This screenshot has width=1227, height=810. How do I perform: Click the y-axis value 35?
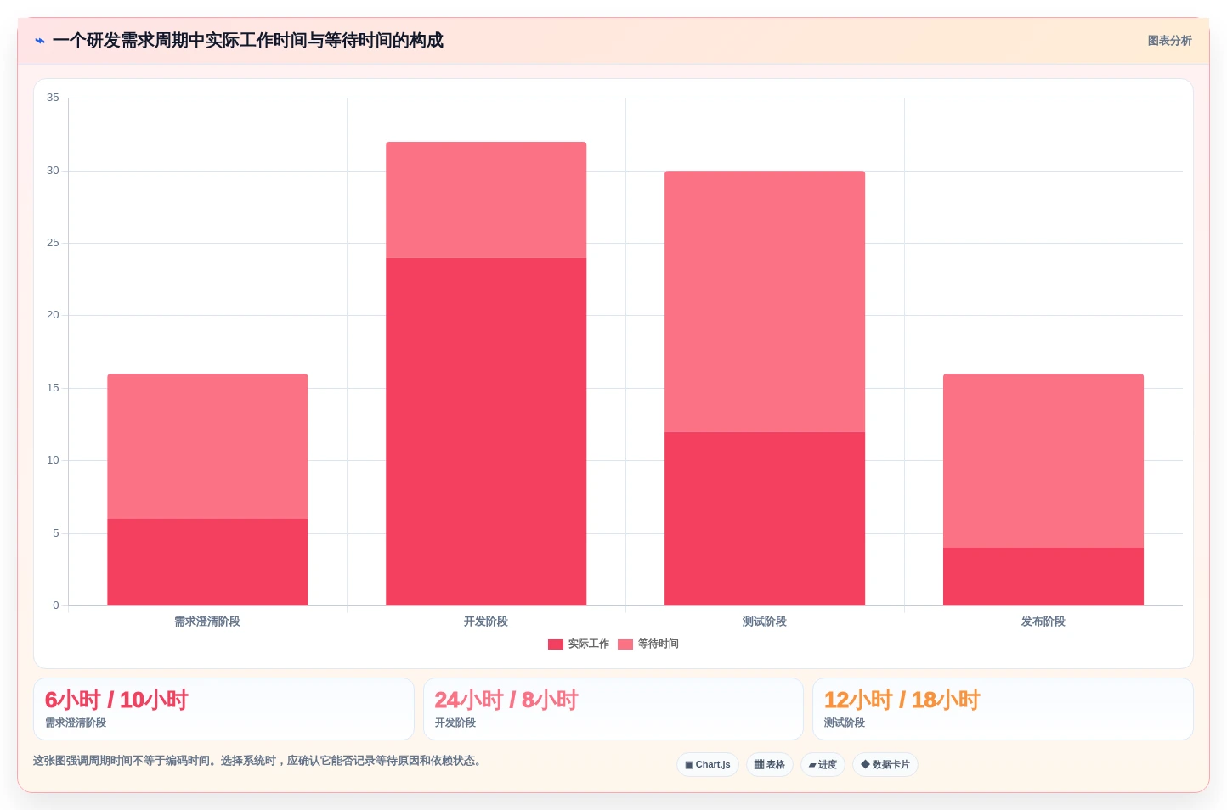pyautogui.click(x=53, y=98)
